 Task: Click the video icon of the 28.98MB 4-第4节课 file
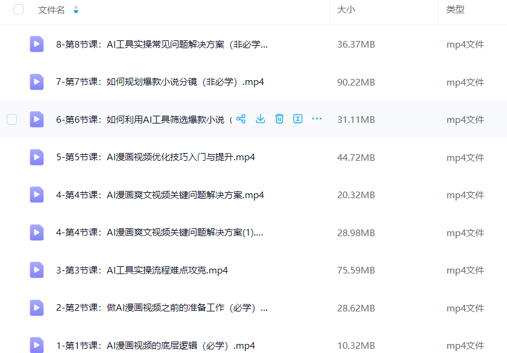pyautogui.click(x=37, y=233)
